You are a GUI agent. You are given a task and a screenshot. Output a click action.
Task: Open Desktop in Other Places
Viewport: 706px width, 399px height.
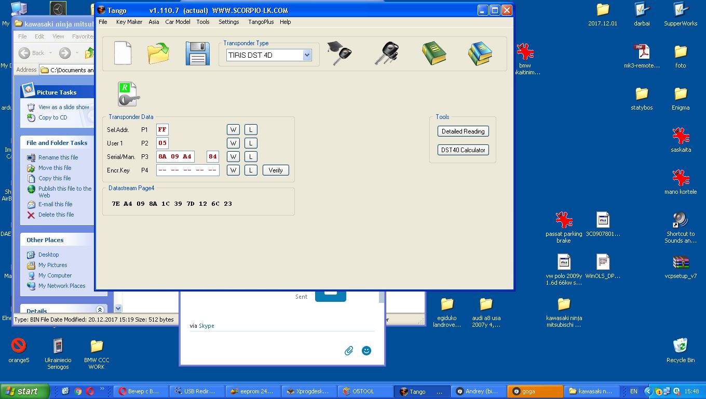click(x=49, y=255)
